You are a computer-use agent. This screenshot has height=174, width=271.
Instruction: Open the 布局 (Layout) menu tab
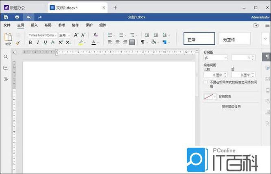click(x=48, y=25)
